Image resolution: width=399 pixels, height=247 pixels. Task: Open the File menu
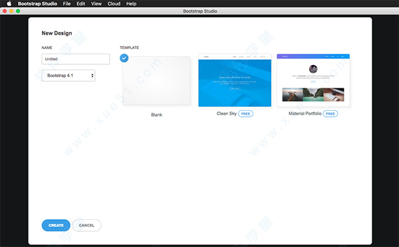pos(66,3)
